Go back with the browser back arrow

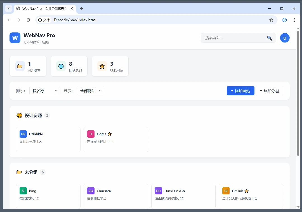click(9, 20)
